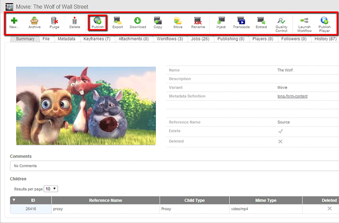Click the Publish globe icon

click(98, 21)
